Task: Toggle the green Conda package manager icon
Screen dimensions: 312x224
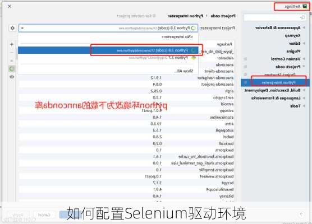Action: pos(12,69)
